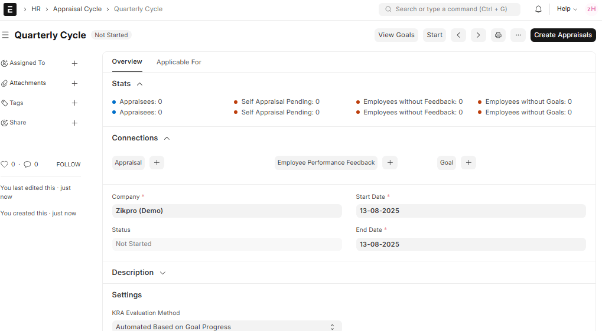The image size is (602, 331).
Task: Open the Appraisal Cycle breadcrumb
Action: tap(77, 9)
